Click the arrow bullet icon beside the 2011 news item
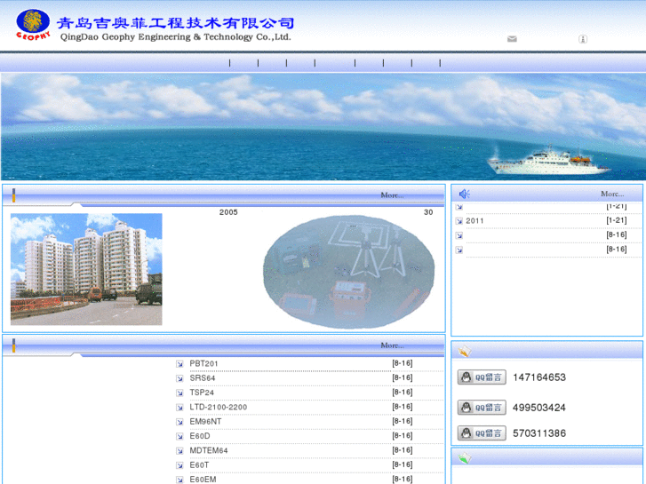This screenshot has height=484, width=646. pyautogui.click(x=459, y=221)
